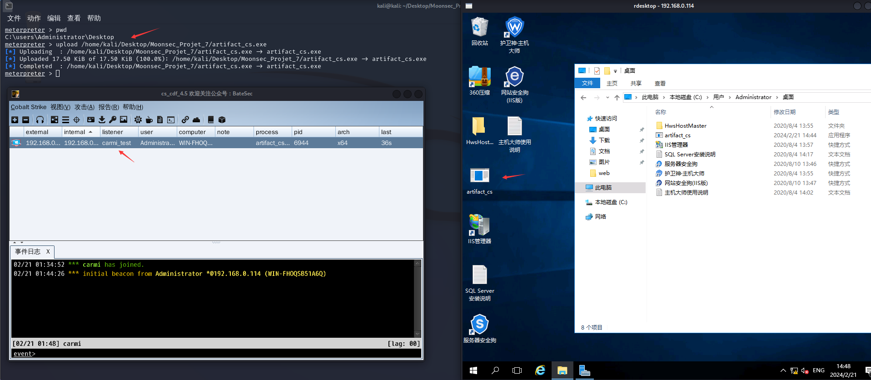
Task: Select the artifact_cs desktop icon
Action: pos(480,181)
